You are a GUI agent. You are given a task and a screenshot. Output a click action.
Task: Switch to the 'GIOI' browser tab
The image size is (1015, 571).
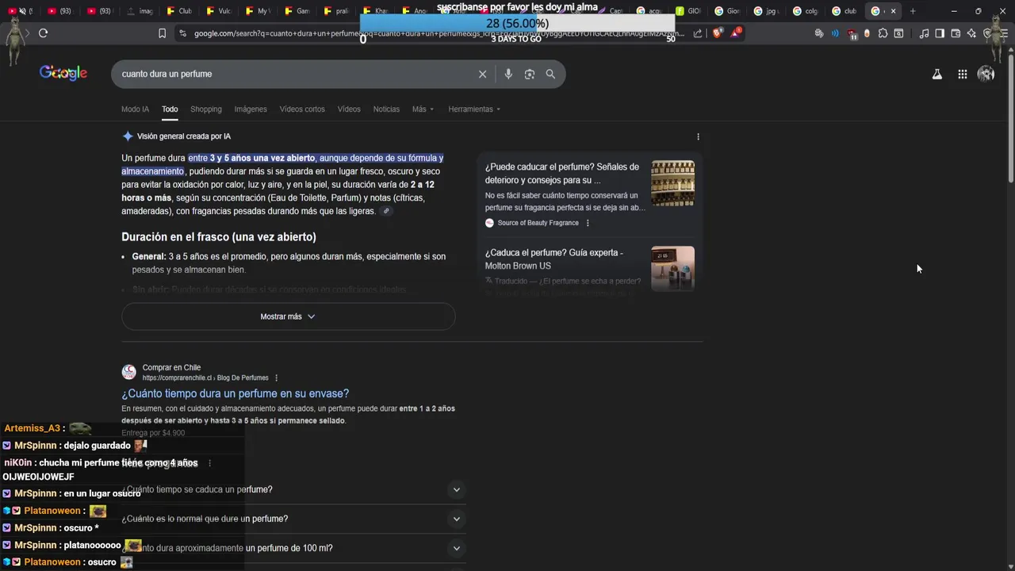pos(688,11)
